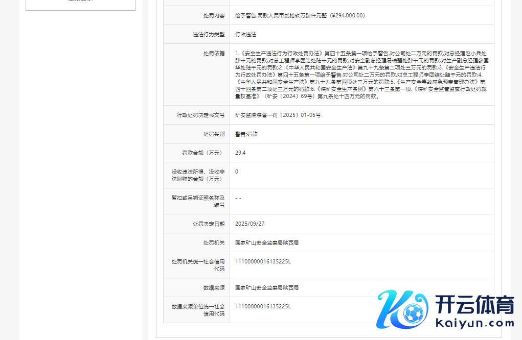The width and height of the screenshot is (522, 340).
Task: Open the kaiyun.com watermark link
Action: tap(474, 323)
